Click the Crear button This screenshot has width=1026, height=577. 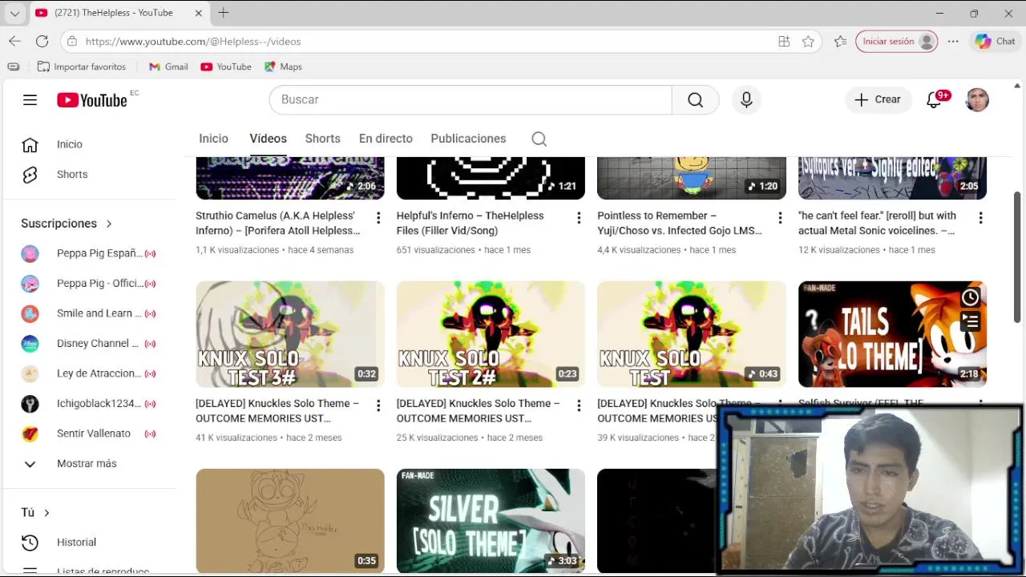click(878, 99)
